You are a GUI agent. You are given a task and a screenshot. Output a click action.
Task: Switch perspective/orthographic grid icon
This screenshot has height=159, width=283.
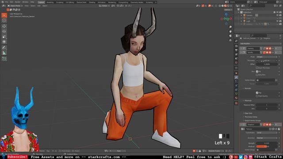[x=230, y=40]
